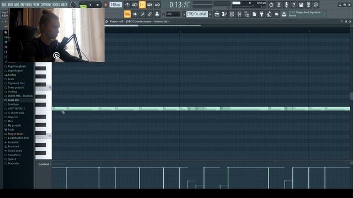The height and width of the screenshot is (198, 353).
Task: Open the FILE menu
Action: (x=4, y=4)
